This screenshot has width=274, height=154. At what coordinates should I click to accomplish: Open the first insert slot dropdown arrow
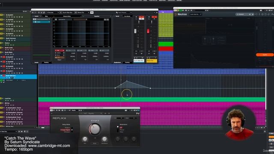[50, 19]
